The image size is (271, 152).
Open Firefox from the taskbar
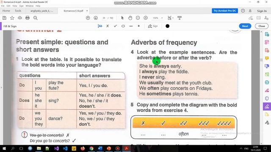coord(83,148)
